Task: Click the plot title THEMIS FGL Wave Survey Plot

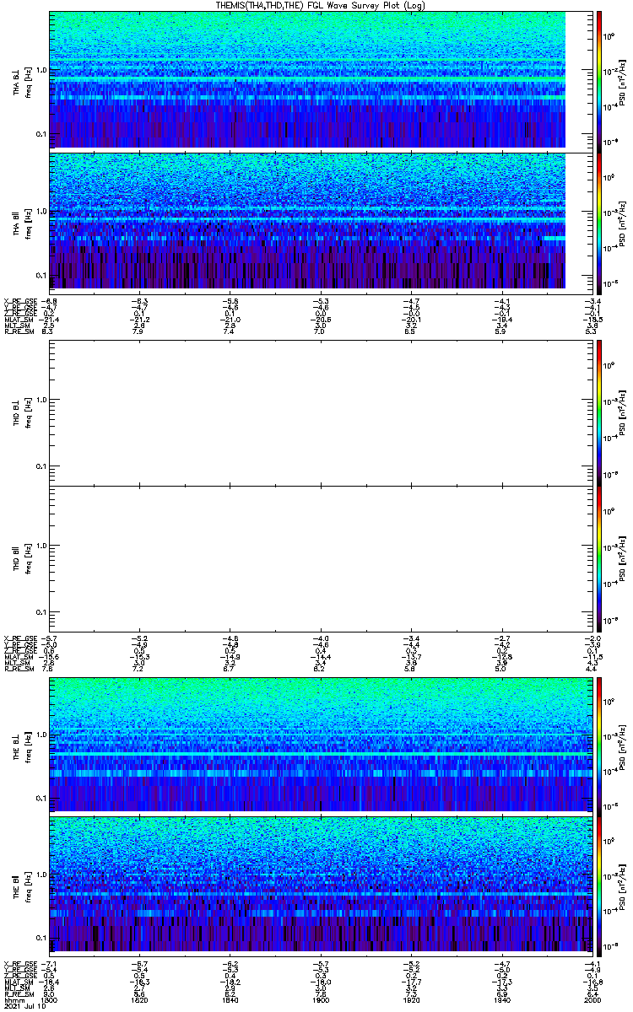Action: pos(321,5)
